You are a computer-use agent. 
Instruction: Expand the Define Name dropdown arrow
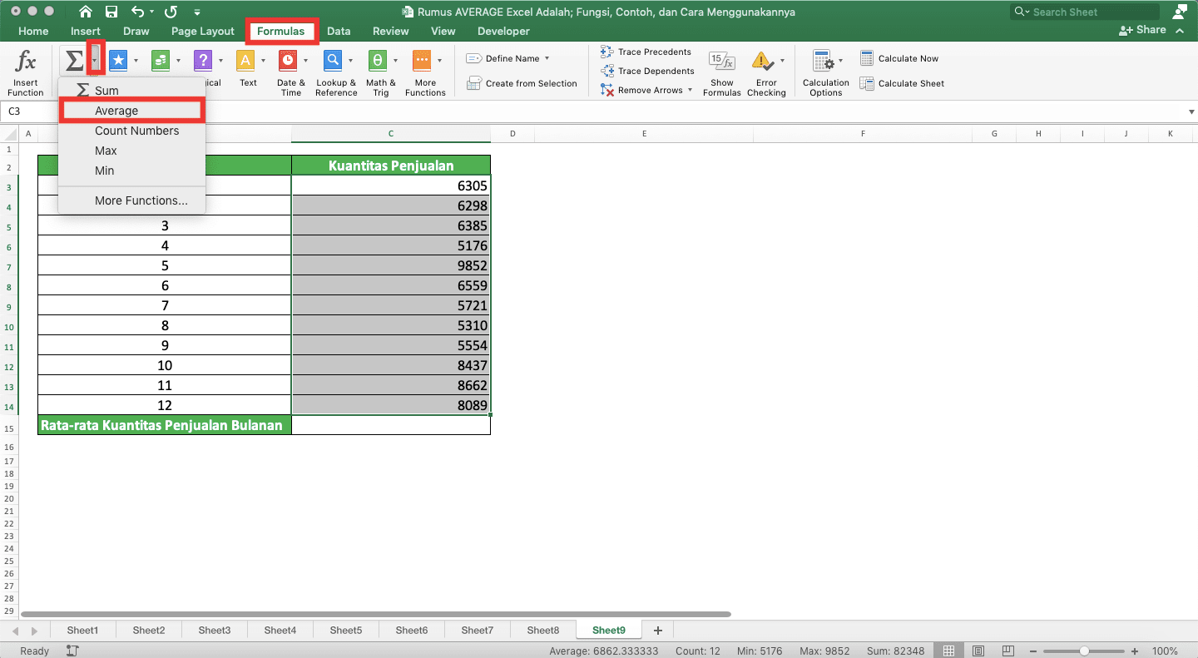pyautogui.click(x=547, y=58)
